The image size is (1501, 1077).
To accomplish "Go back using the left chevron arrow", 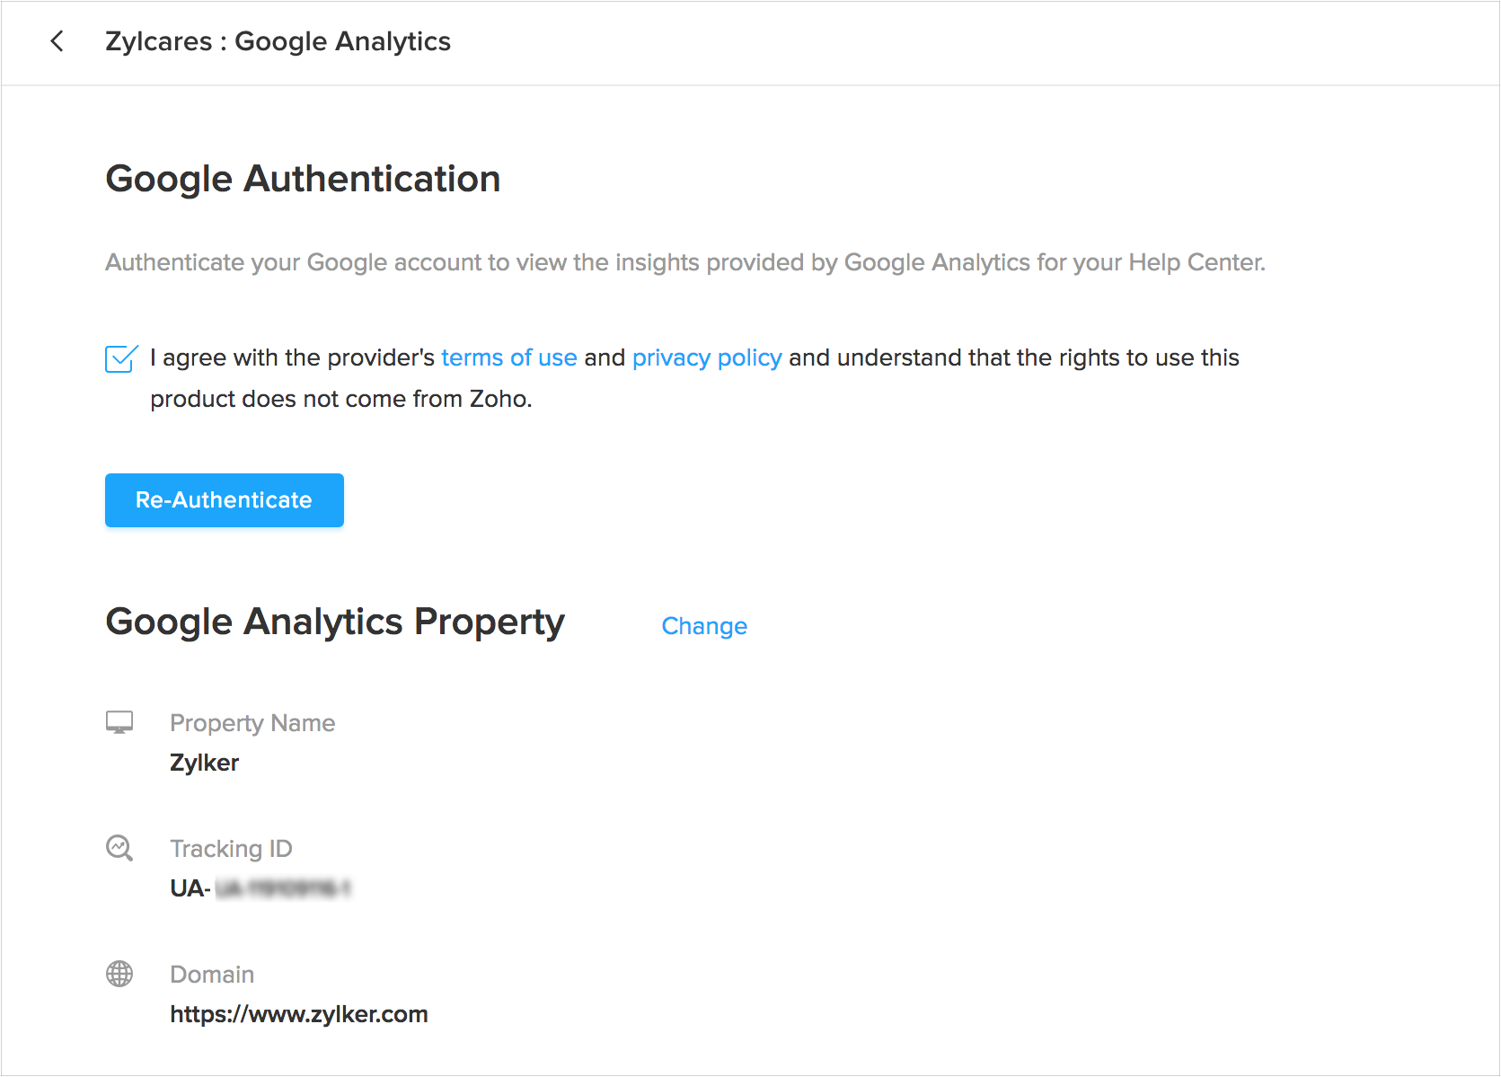I will (57, 41).
